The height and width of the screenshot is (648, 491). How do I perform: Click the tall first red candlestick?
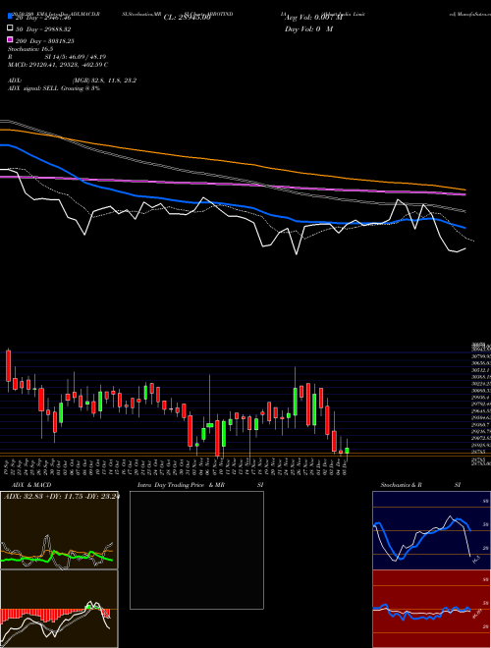click(x=8, y=366)
